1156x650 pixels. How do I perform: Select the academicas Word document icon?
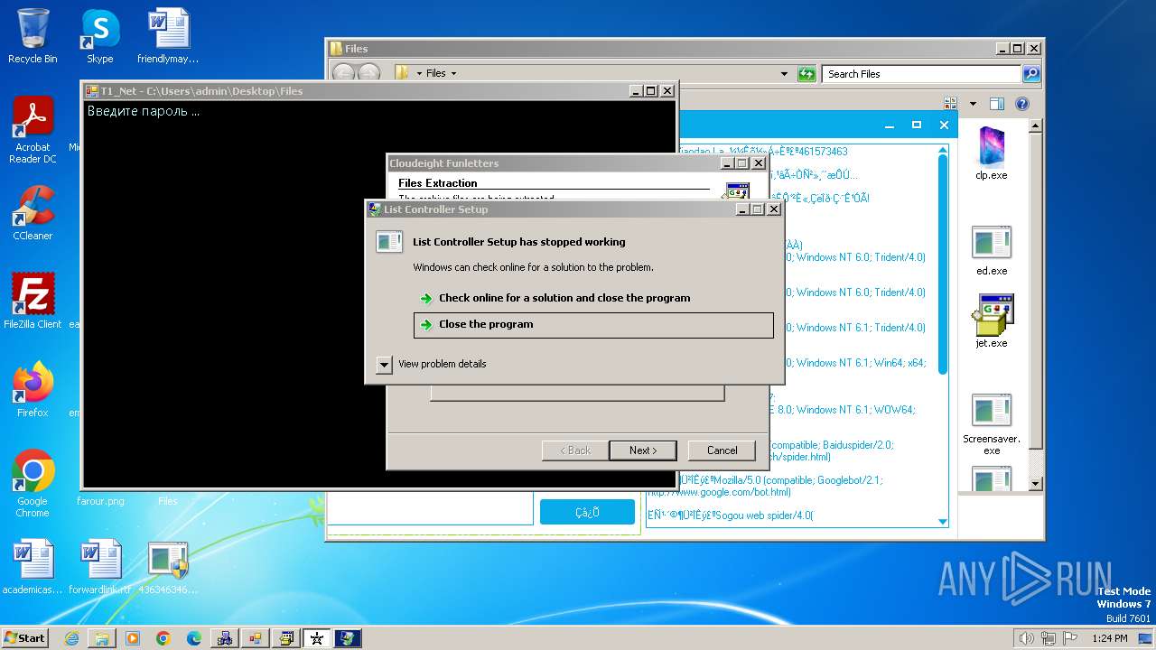33,567
